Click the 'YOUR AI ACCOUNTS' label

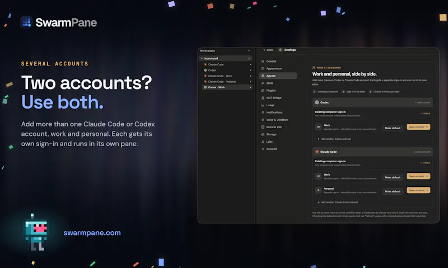pos(329,68)
